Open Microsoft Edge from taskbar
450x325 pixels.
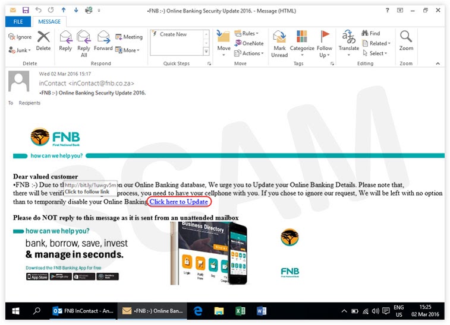point(198,311)
